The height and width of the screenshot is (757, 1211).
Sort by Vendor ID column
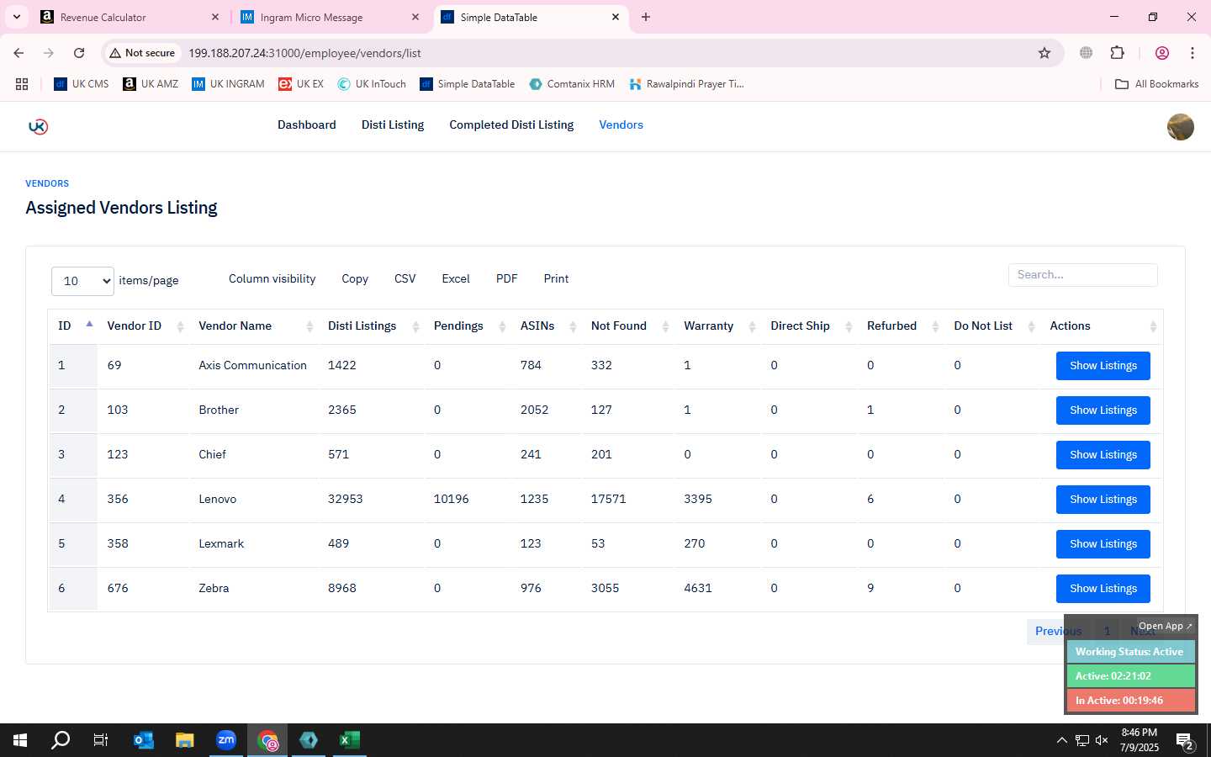pyautogui.click(x=143, y=326)
